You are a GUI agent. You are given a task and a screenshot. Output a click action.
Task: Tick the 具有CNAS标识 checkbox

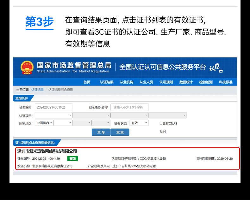click(x=161, y=123)
